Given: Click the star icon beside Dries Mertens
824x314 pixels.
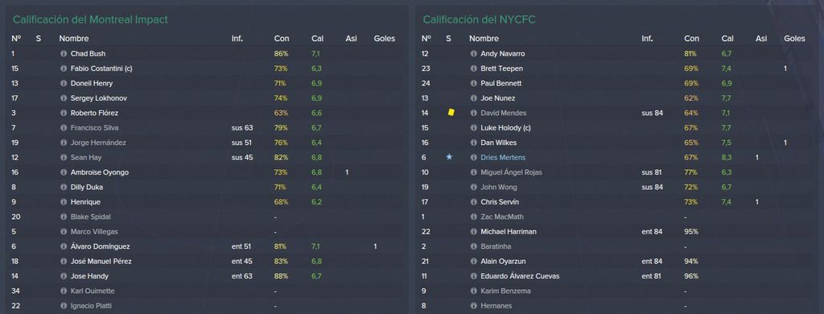Looking at the screenshot, I should (449, 157).
